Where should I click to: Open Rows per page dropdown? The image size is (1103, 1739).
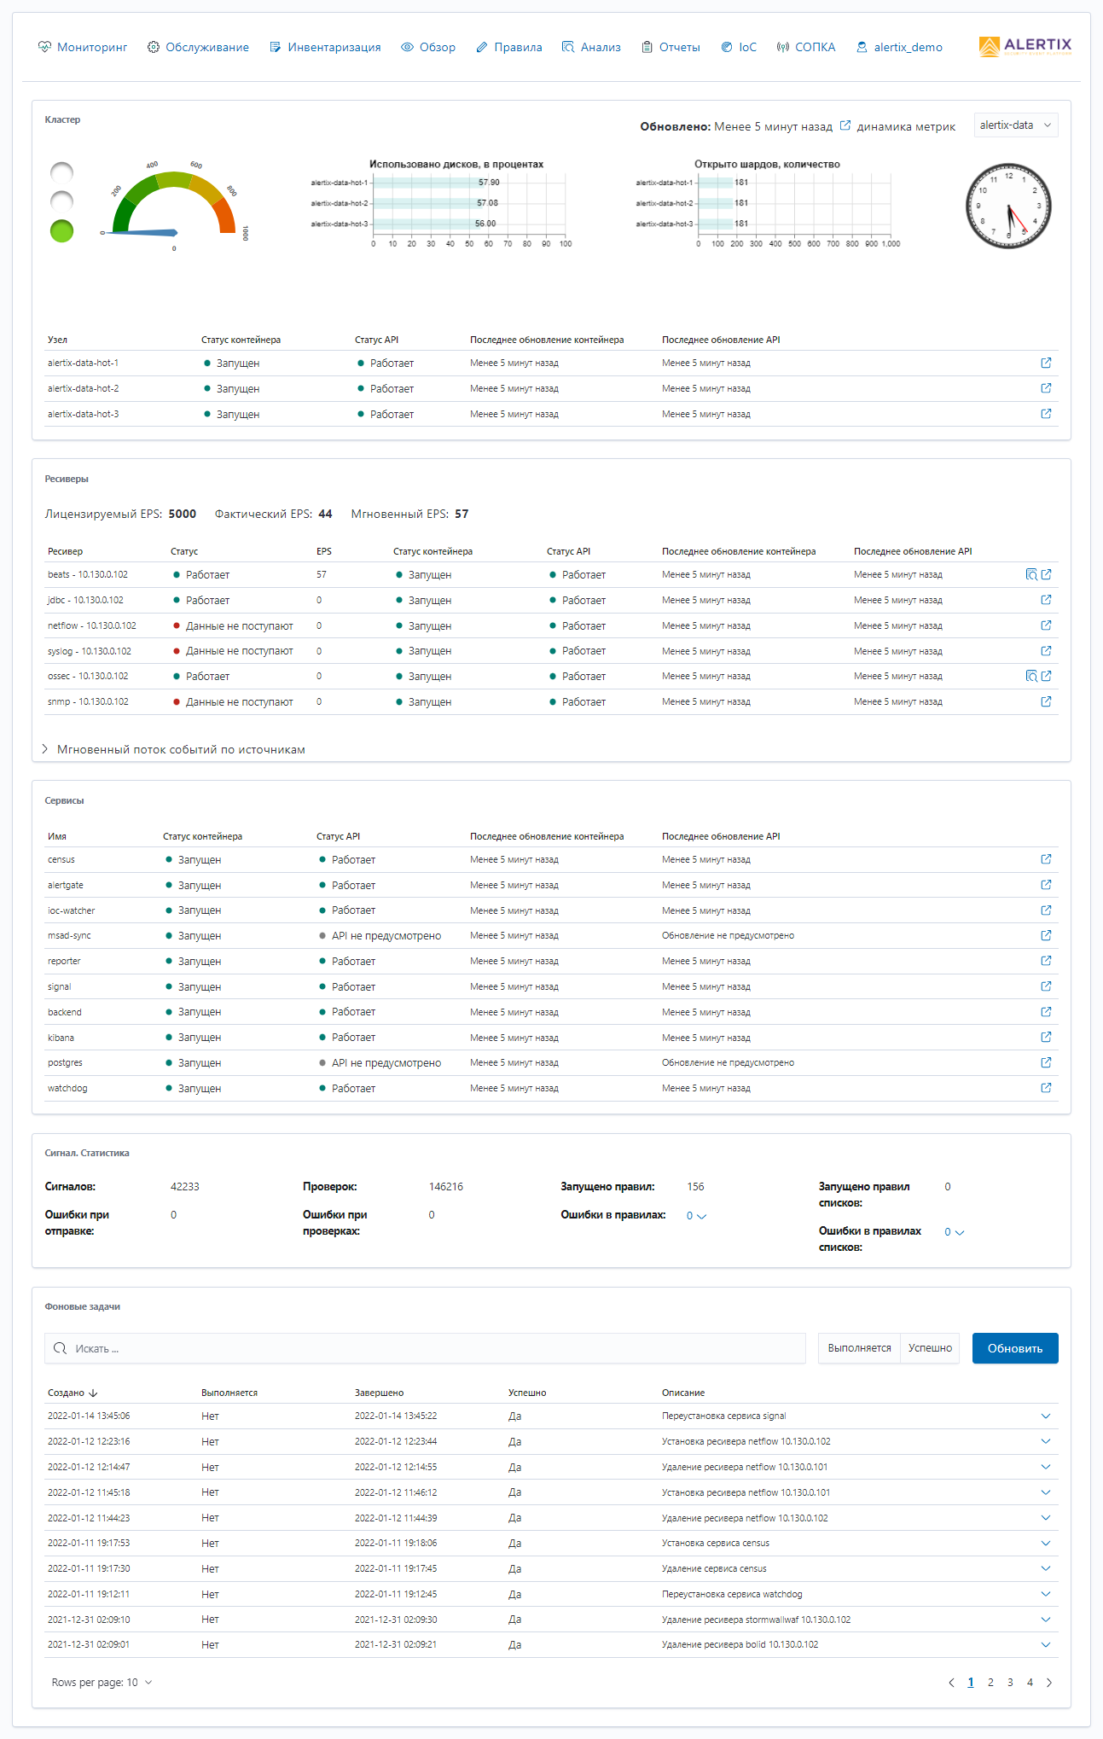pyautogui.click(x=102, y=1683)
